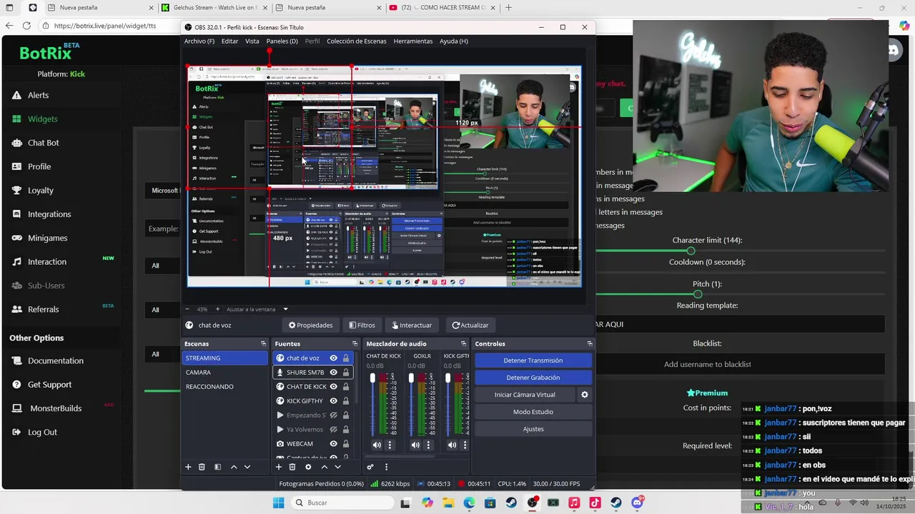Screen dimensions: 915x514
Task: Click the Interactuar button
Action: tap(412, 325)
